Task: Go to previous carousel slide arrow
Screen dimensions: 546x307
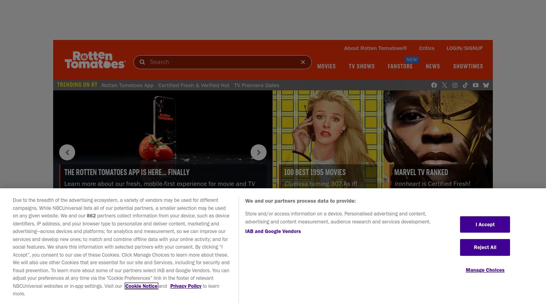Action: pos(67,152)
